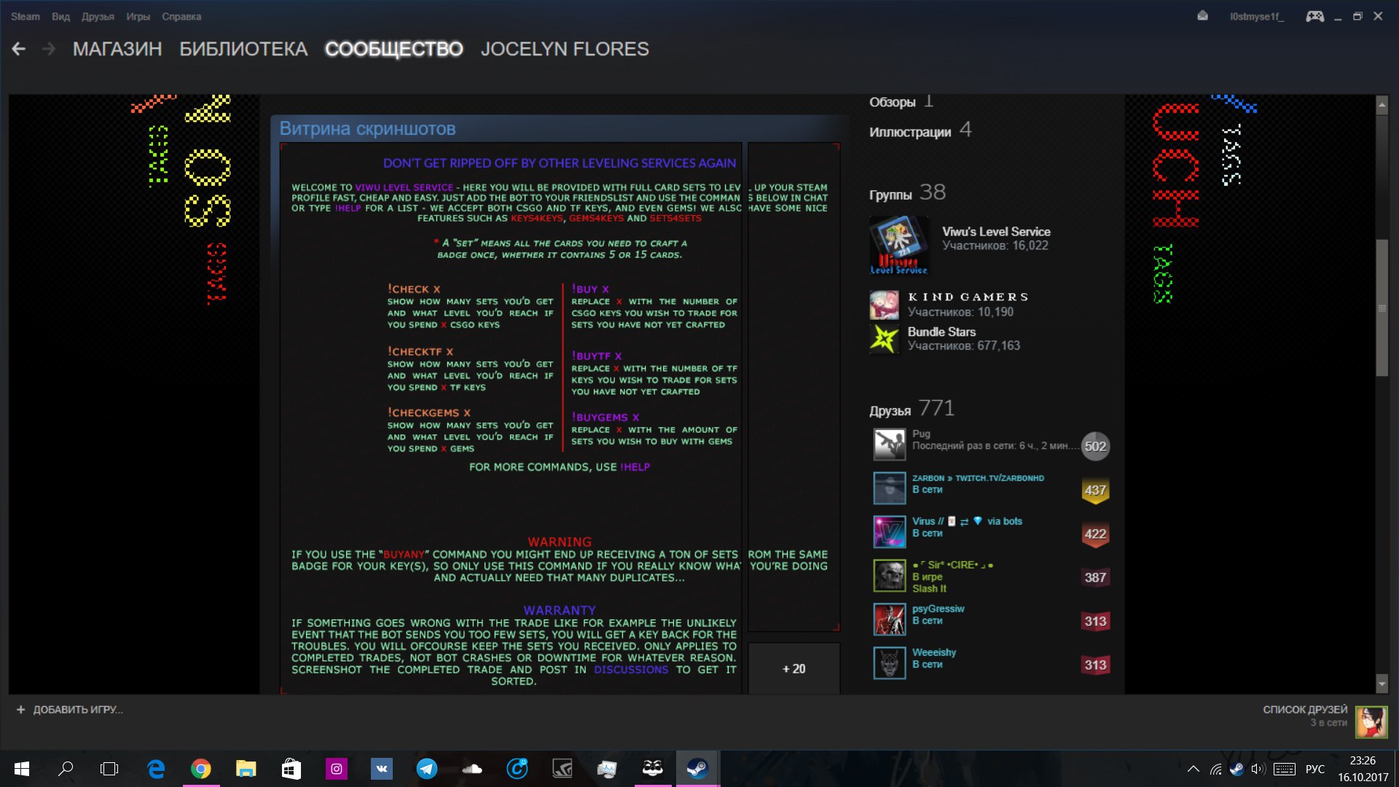Click the page scrollbar down arrow
The height and width of the screenshot is (787, 1399).
[1382, 684]
